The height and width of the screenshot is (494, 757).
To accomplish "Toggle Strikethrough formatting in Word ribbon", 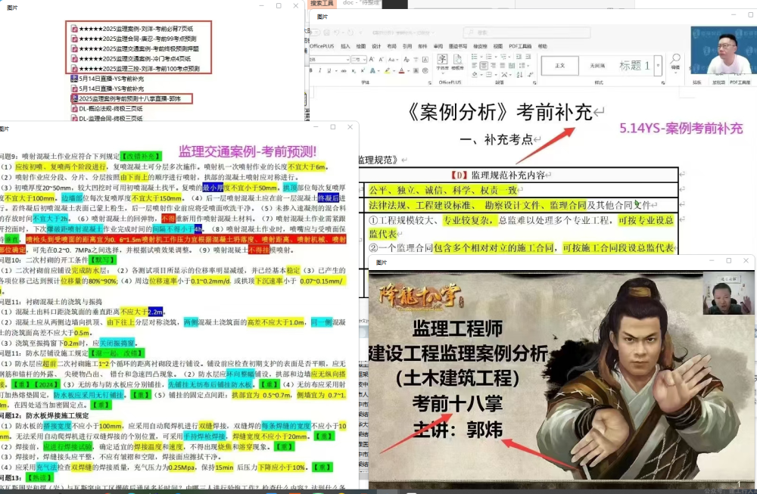I will (x=344, y=70).
